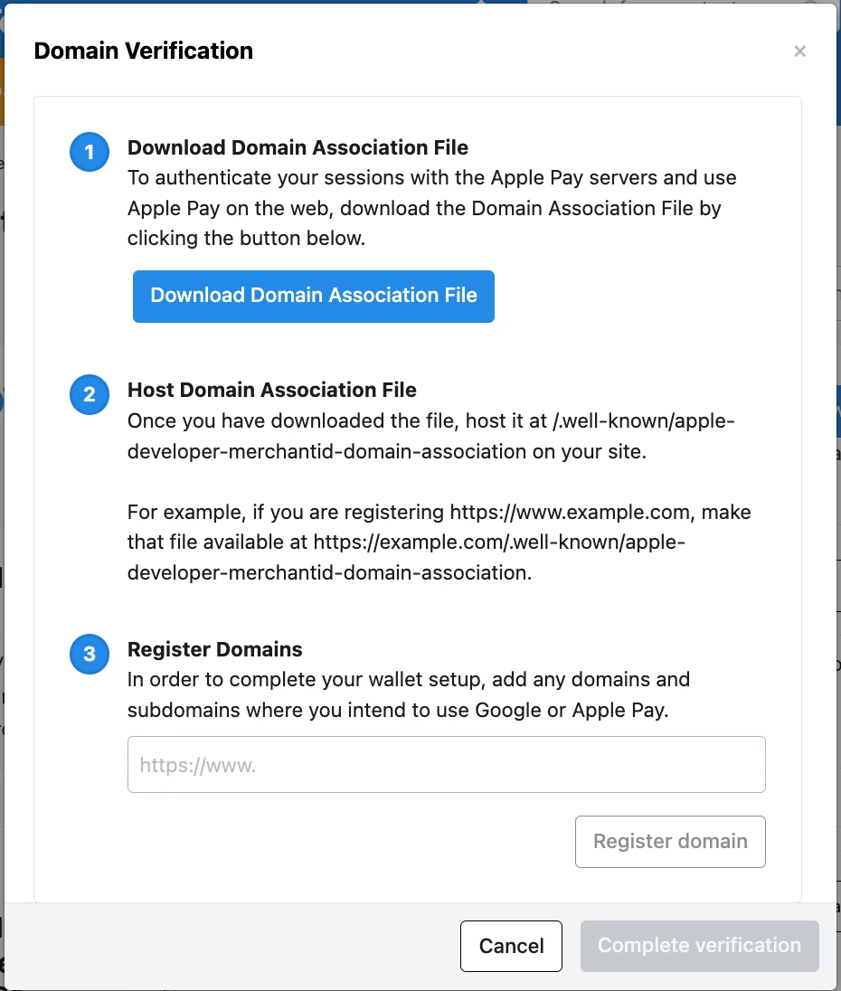Click the blue circle beside Register Domains
This screenshot has height=991, width=841.
tap(89, 654)
